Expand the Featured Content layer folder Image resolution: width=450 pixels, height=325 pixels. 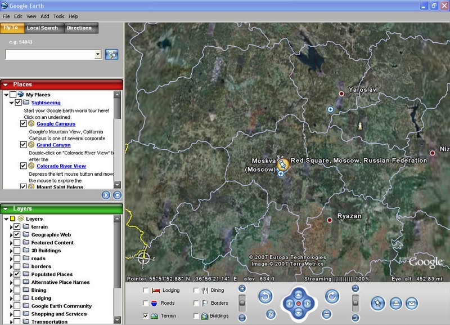(11, 243)
